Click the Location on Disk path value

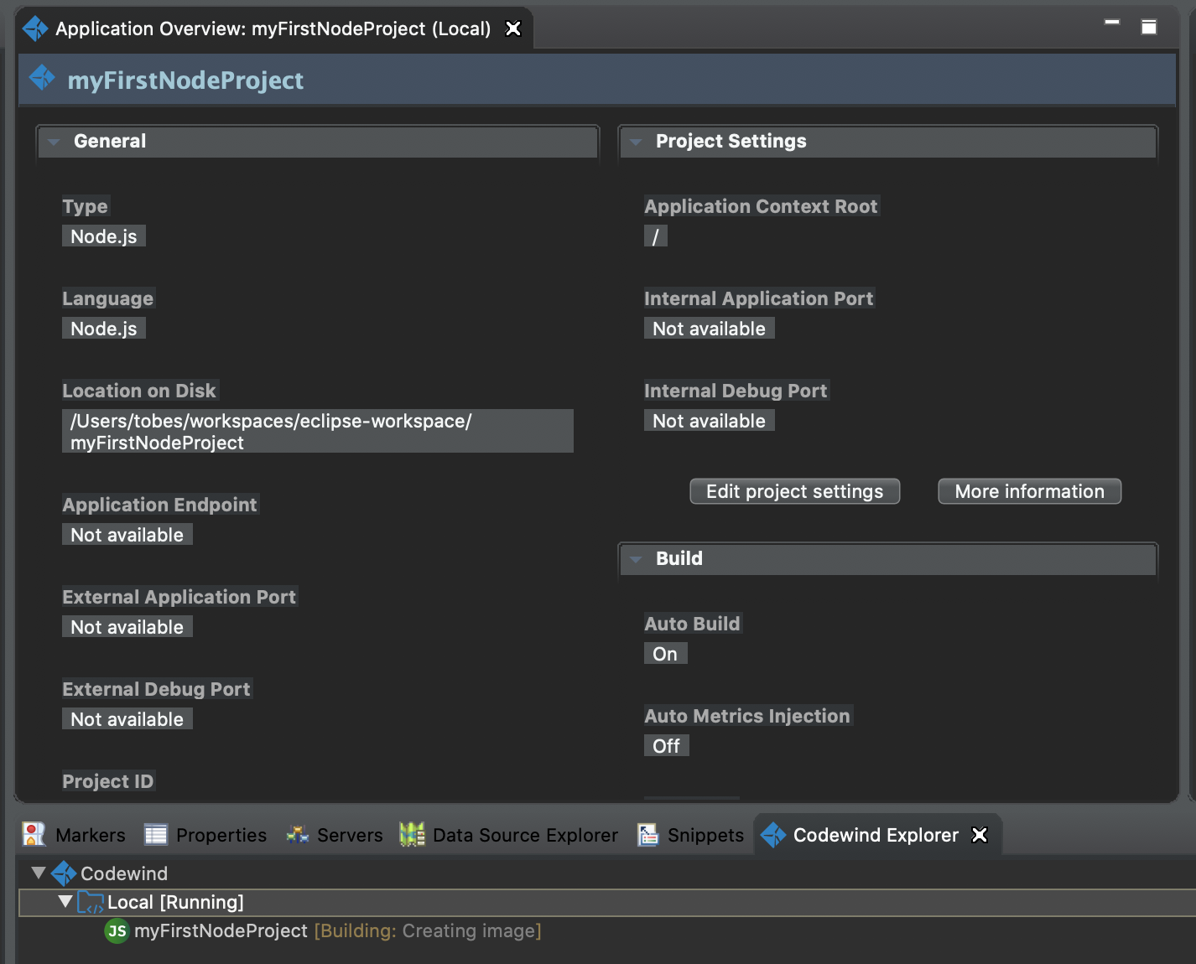(318, 432)
